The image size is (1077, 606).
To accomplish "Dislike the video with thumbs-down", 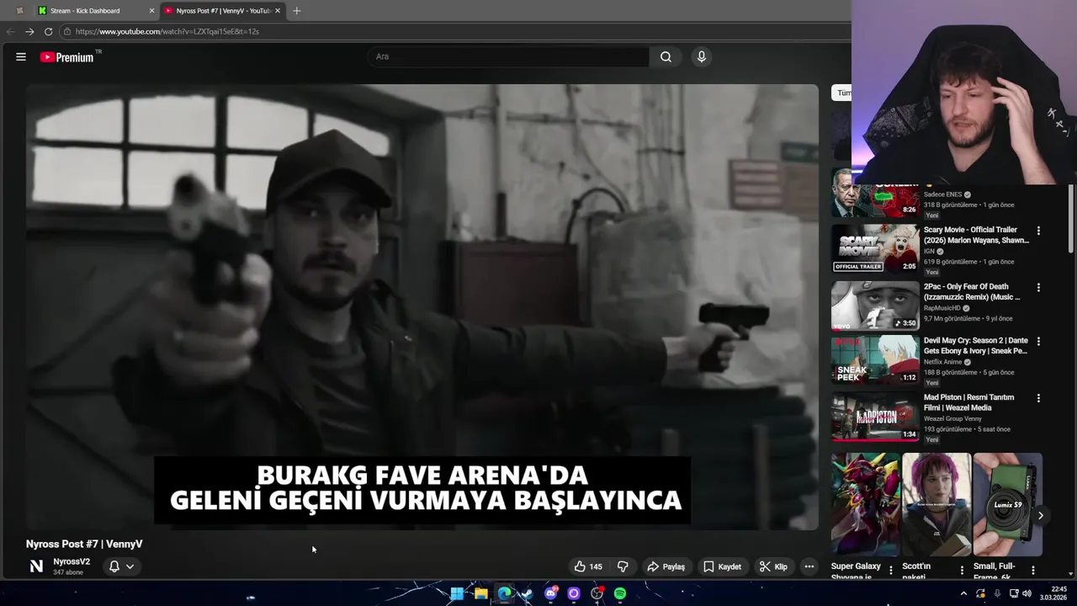I will [623, 566].
